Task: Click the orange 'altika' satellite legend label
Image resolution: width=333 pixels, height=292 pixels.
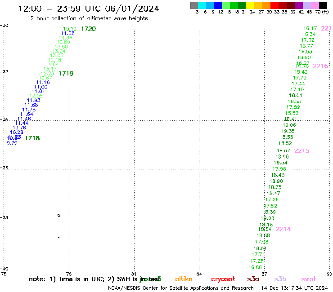Action: 184,279
